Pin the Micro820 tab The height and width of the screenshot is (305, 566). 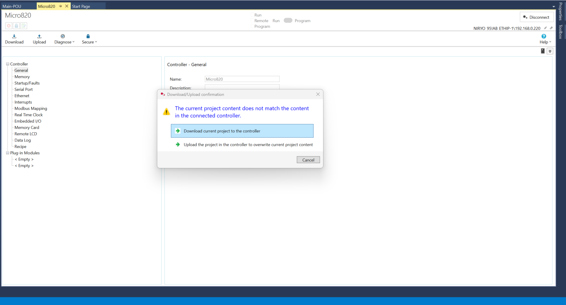60,6
